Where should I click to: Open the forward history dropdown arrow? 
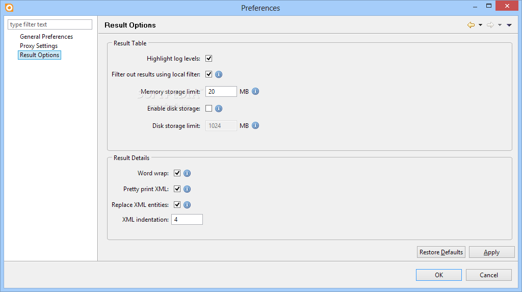point(500,25)
